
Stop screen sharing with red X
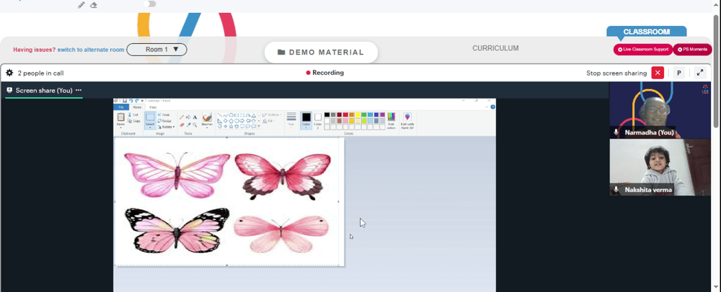pyautogui.click(x=658, y=73)
